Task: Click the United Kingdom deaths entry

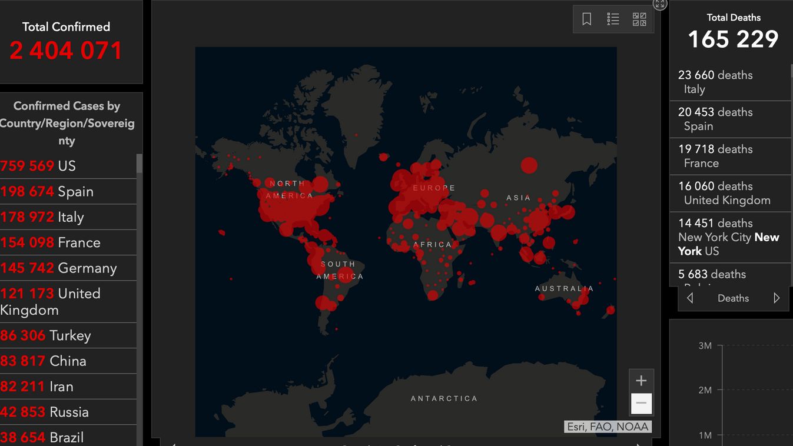Action: [x=731, y=193]
